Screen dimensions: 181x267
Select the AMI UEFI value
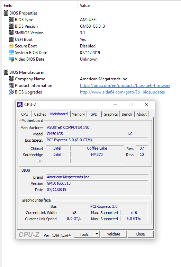[88, 20]
